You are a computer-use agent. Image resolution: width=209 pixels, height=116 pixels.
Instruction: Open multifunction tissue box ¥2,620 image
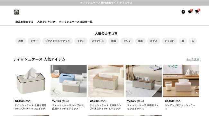[x=144, y=81]
